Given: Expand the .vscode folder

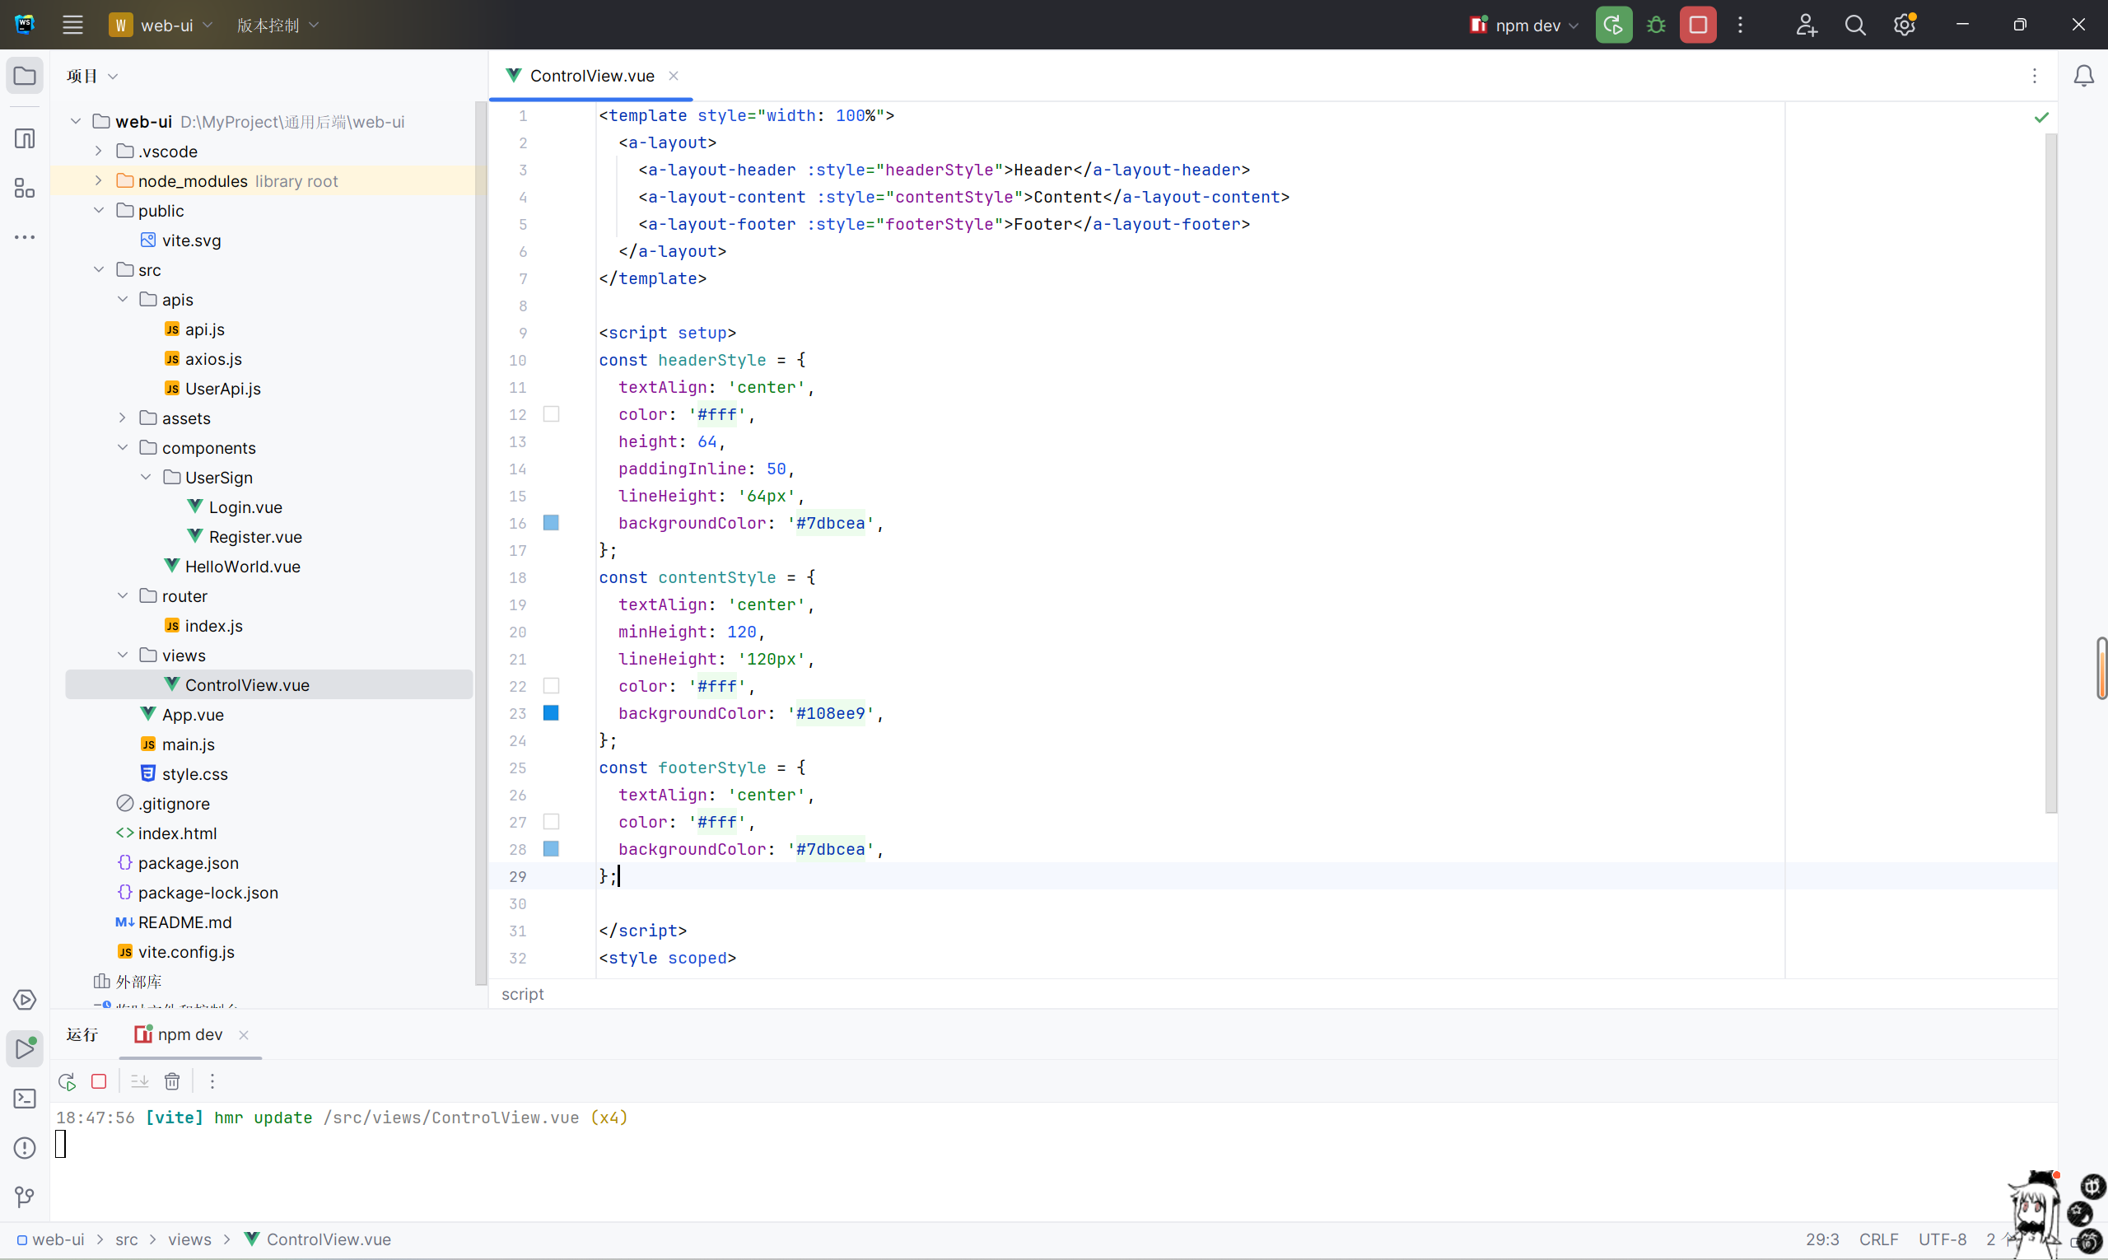Looking at the screenshot, I should coord(99,152).
